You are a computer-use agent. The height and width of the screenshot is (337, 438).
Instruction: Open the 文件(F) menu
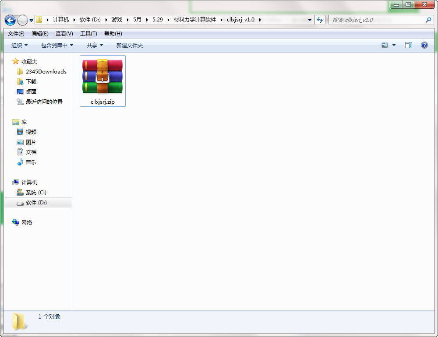click(x=16, y=34)
